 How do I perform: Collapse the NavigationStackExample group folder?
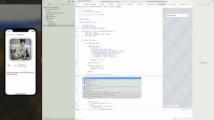(45, 9)
